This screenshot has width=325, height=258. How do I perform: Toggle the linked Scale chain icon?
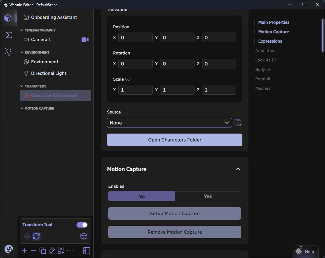(128, 79)
